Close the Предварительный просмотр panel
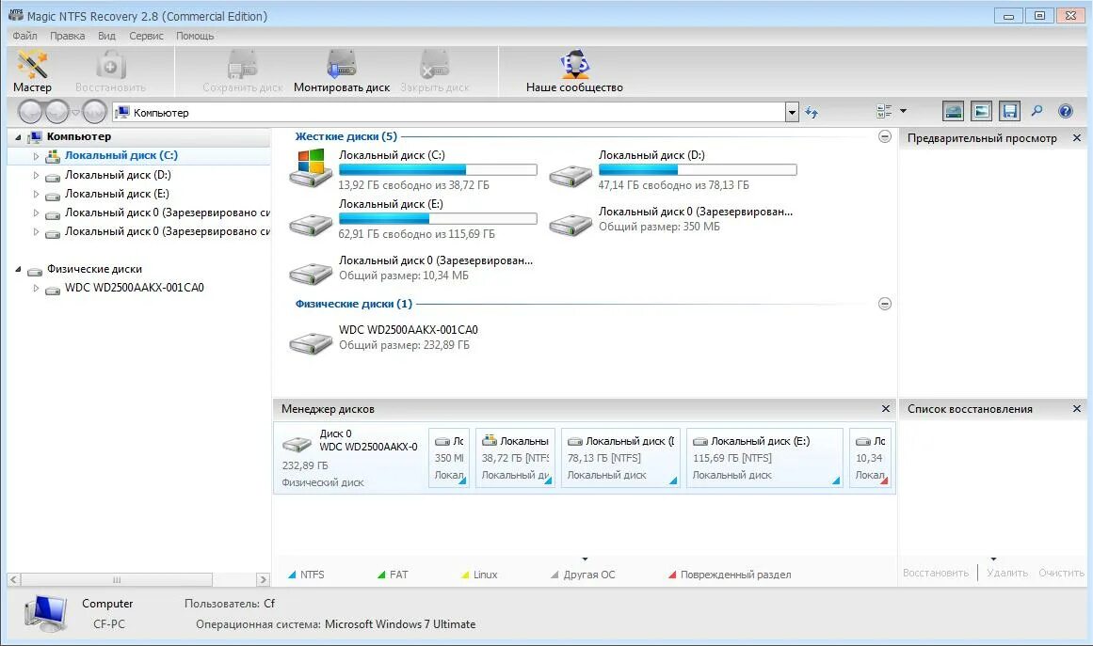 point(1077,138)
